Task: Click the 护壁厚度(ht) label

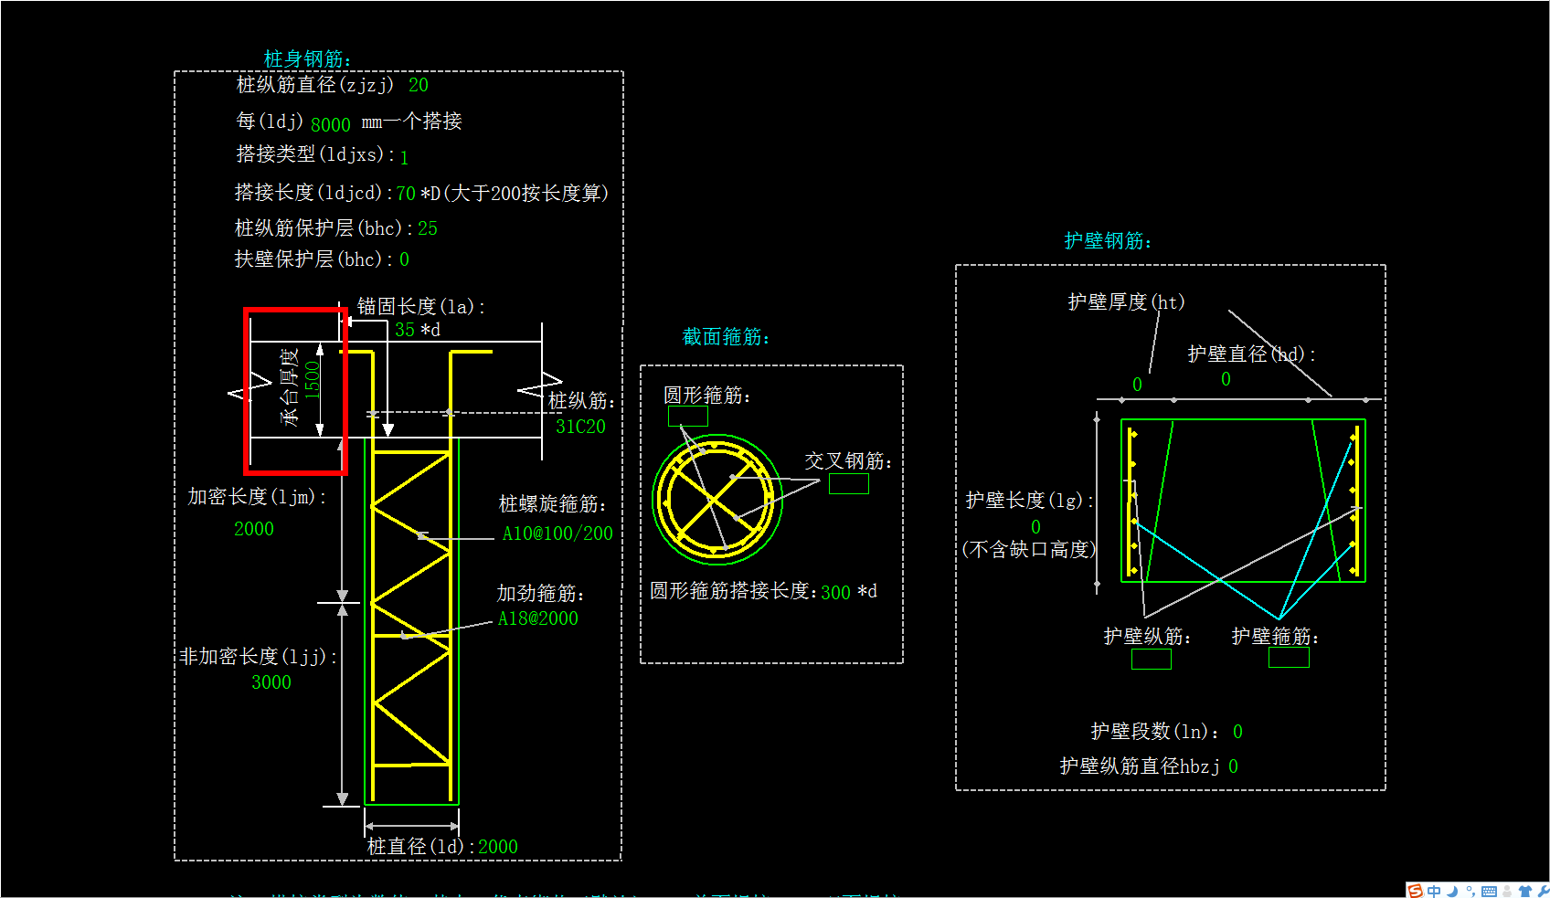Action: (x=1126, y=302)
